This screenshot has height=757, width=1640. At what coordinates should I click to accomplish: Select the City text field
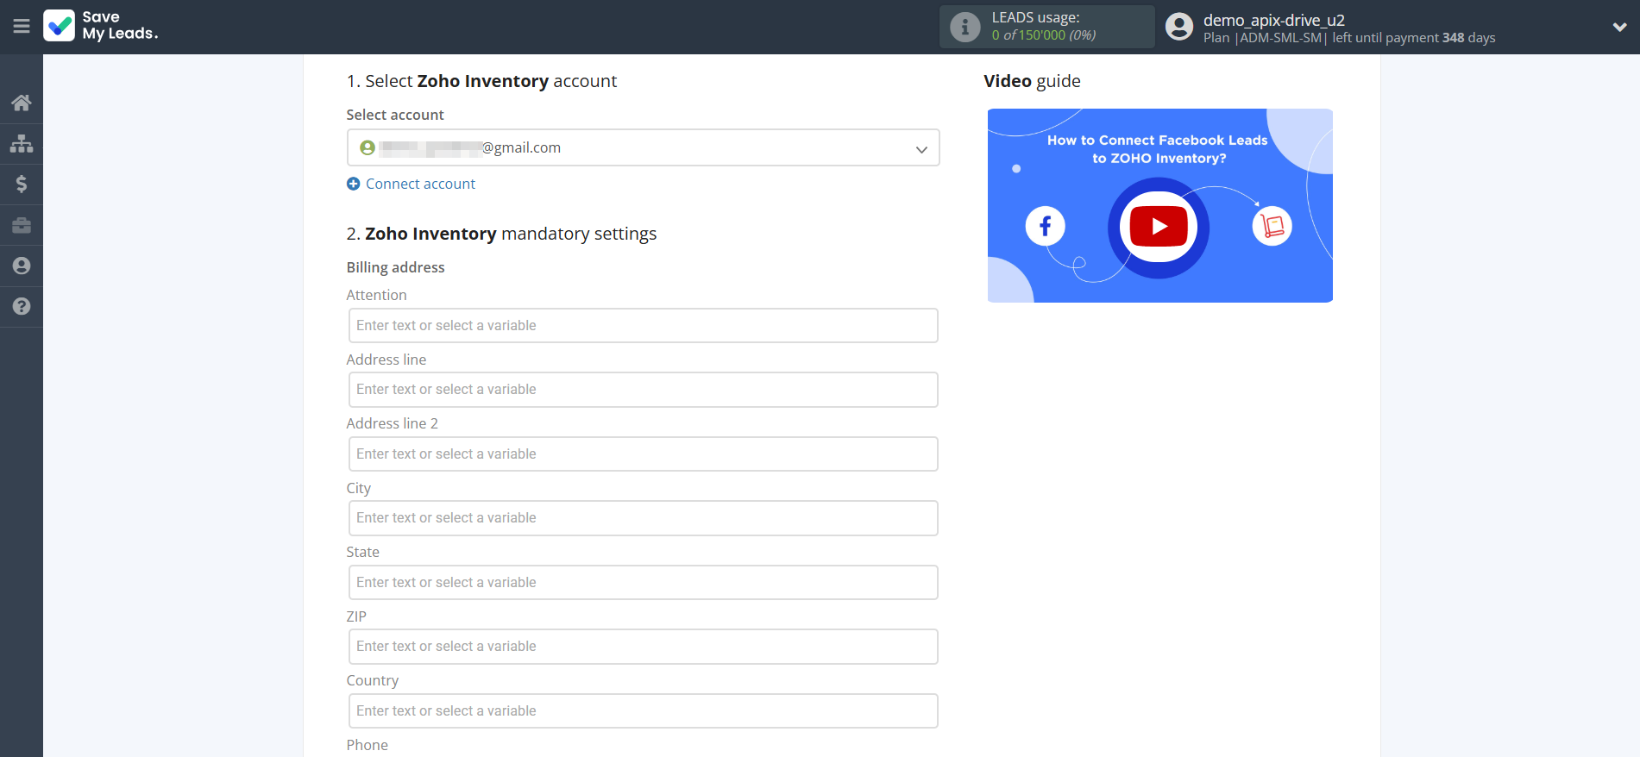point(643,518)
